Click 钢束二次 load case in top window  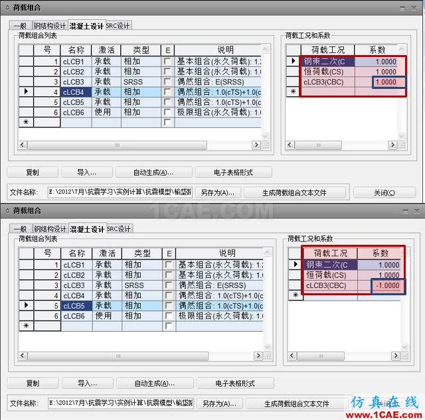(x=327, y=62)
